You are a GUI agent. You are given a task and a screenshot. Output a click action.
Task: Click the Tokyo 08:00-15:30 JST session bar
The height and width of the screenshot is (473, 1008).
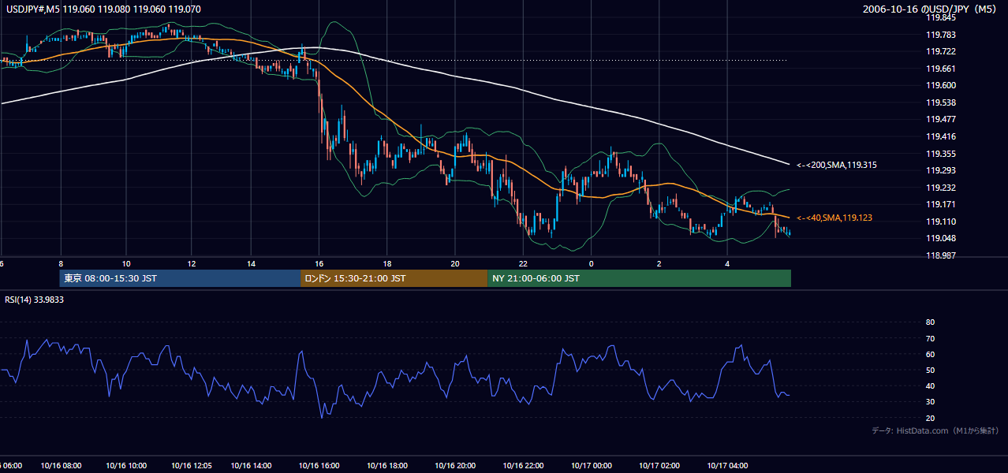[x=180, y=278]
